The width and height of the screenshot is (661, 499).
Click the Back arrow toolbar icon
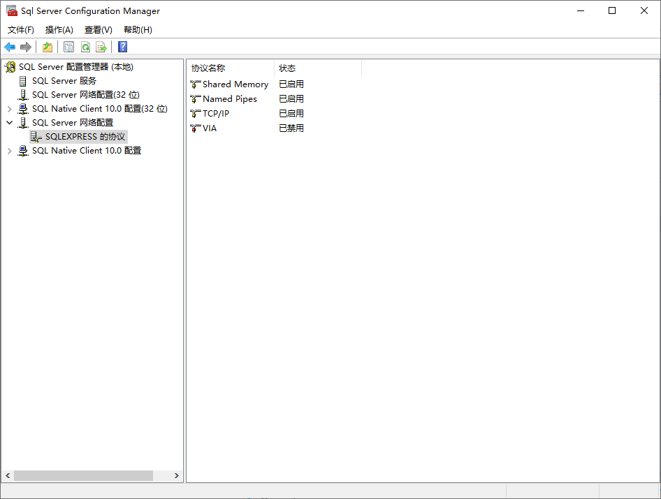pos(10,47)
